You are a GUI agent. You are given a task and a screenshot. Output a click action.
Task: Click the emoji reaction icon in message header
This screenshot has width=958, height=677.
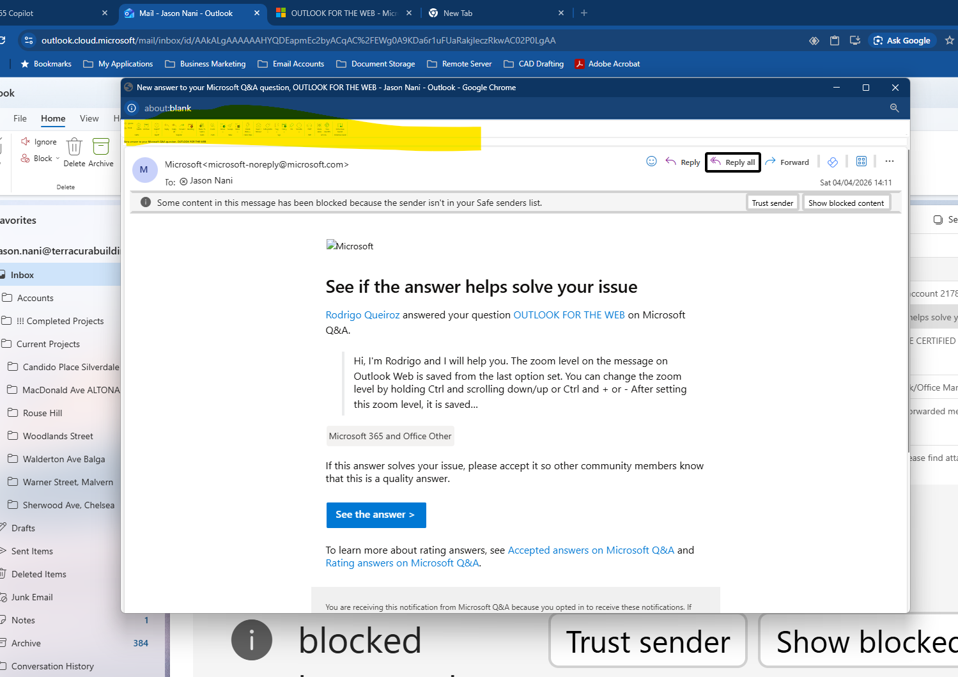pos(651,161)
